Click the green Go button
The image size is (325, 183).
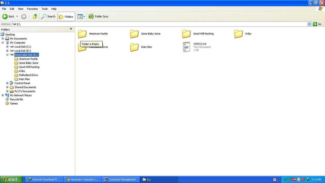coord(318,24)
